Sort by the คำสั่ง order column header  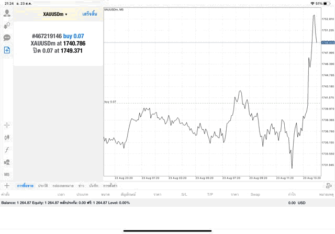[5, 194]
